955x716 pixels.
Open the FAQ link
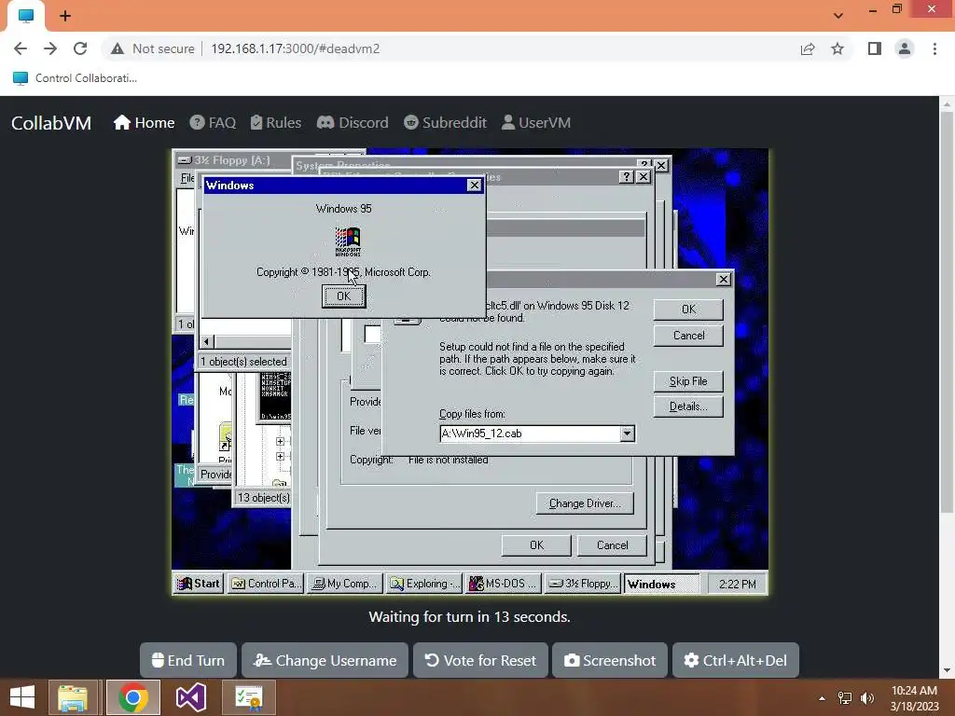click(x=213, y=122)
